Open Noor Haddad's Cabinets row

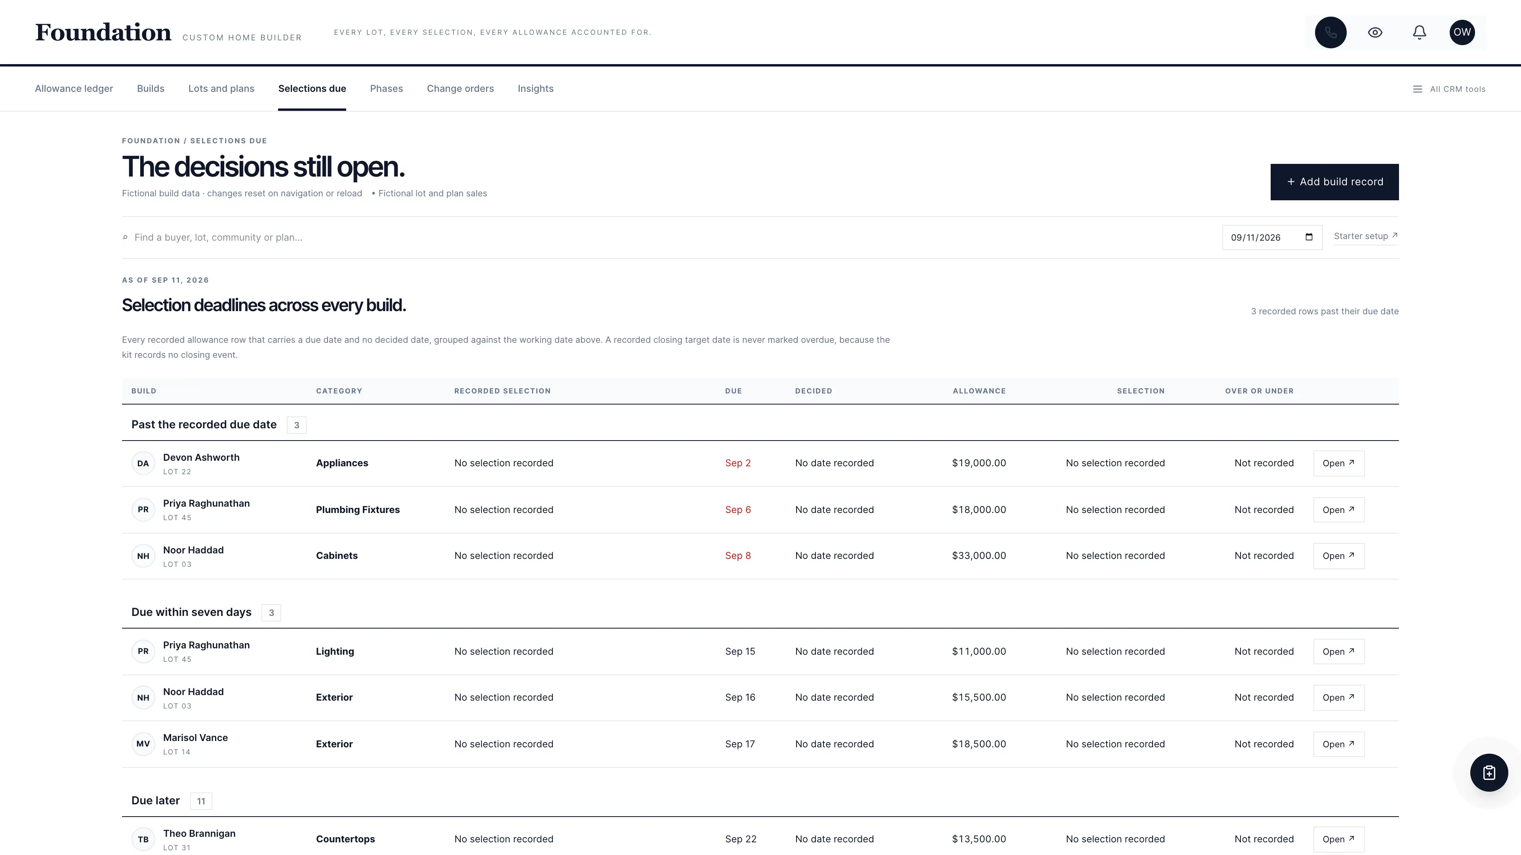[1338, 556]
